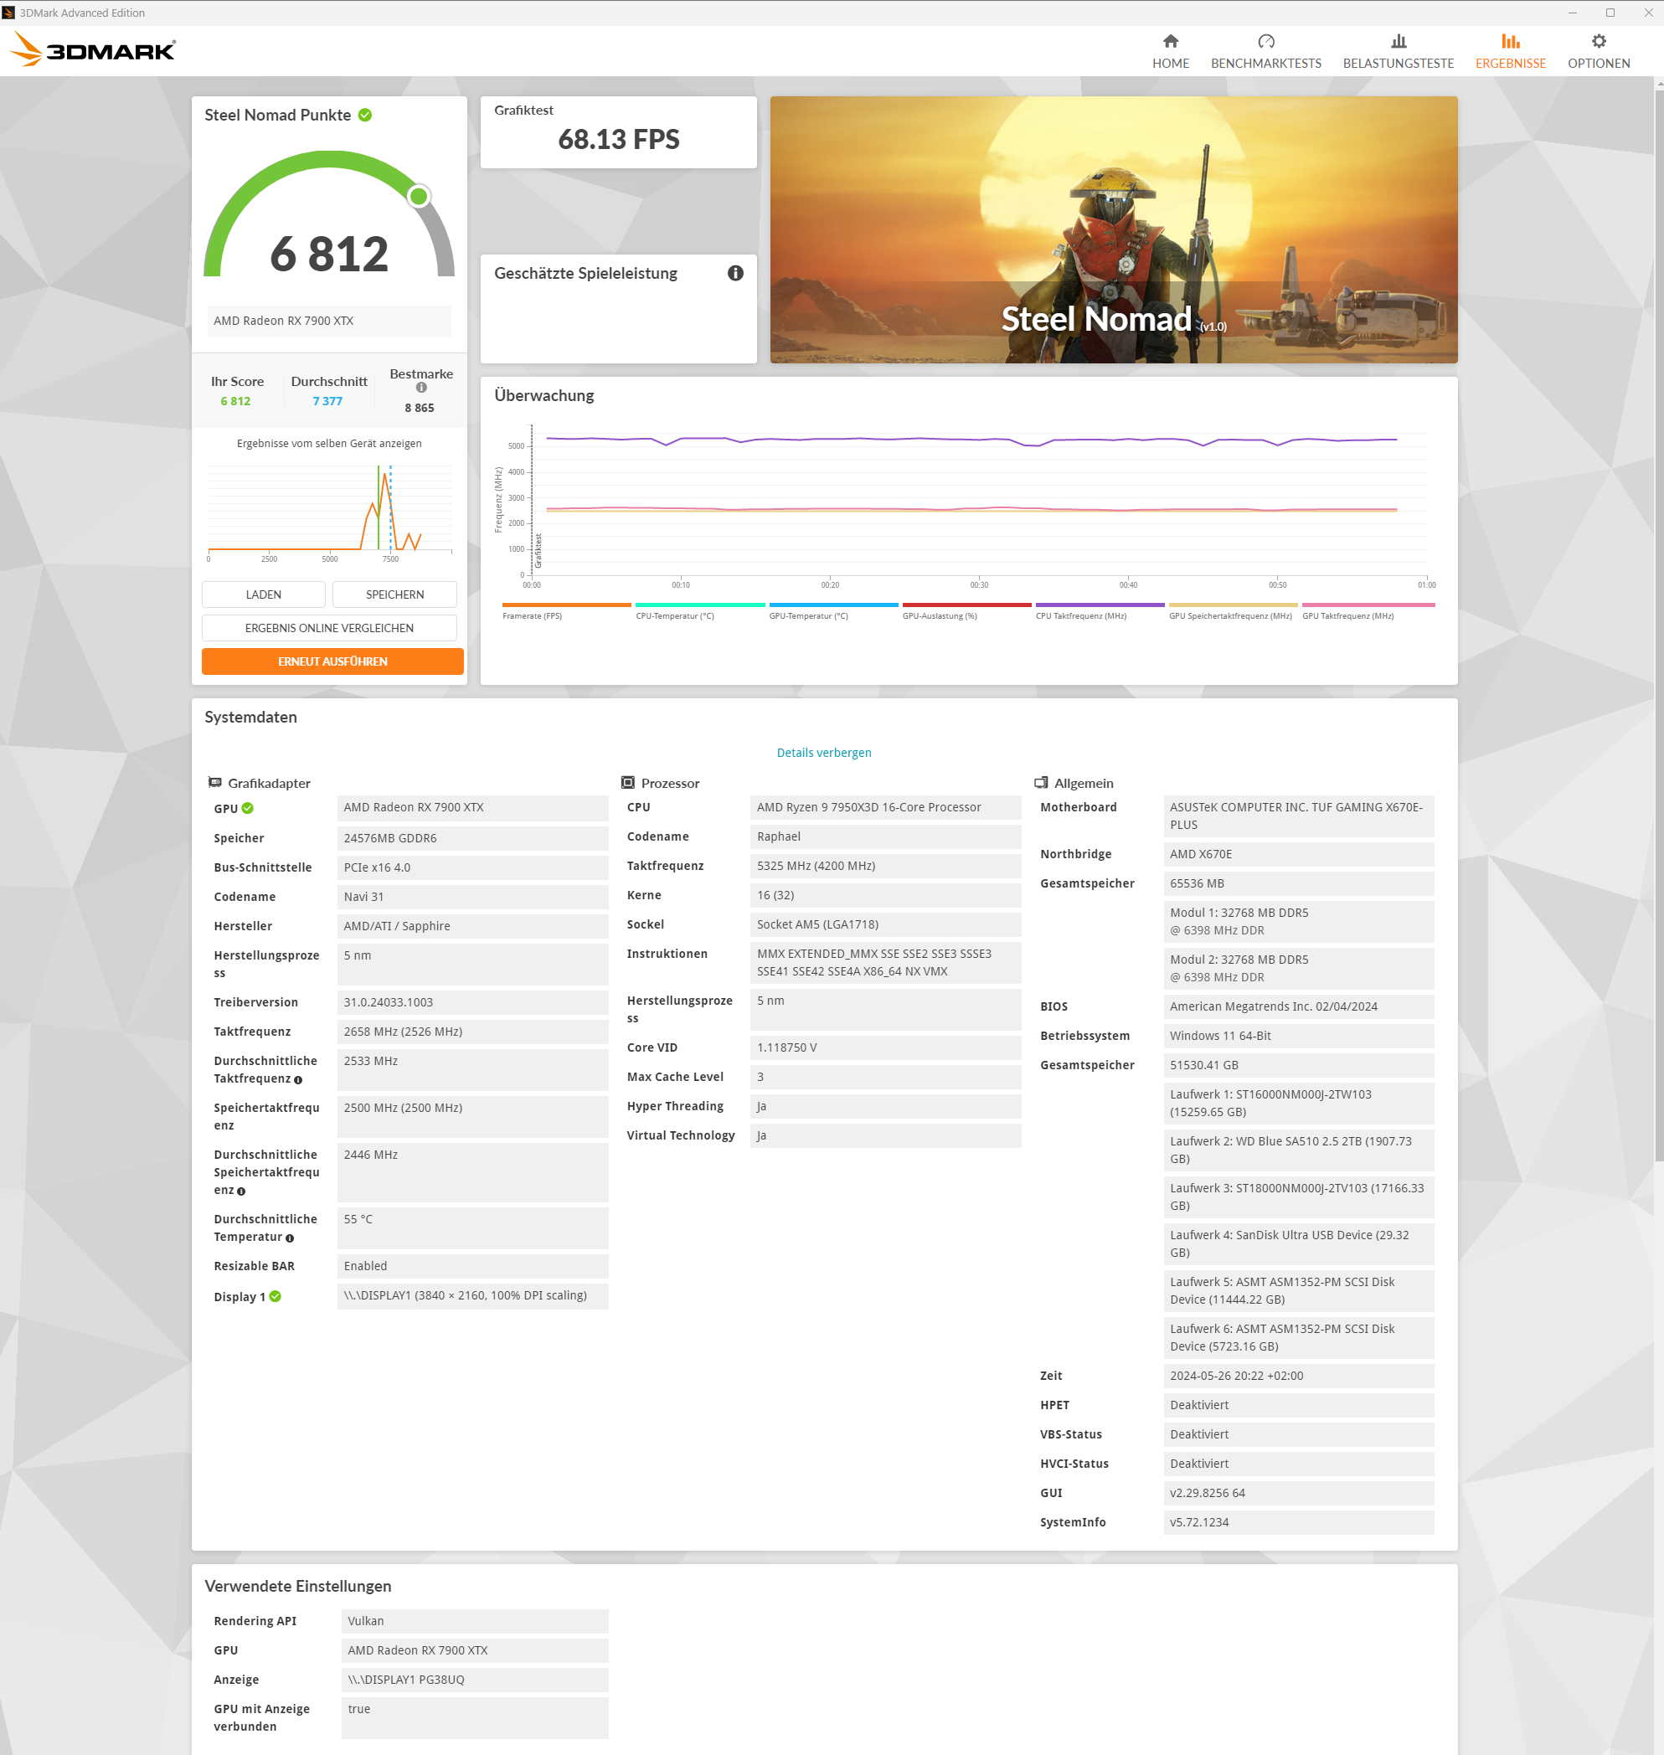
Task: Click the Home icon in navigation
Action: click(1170, 42)
